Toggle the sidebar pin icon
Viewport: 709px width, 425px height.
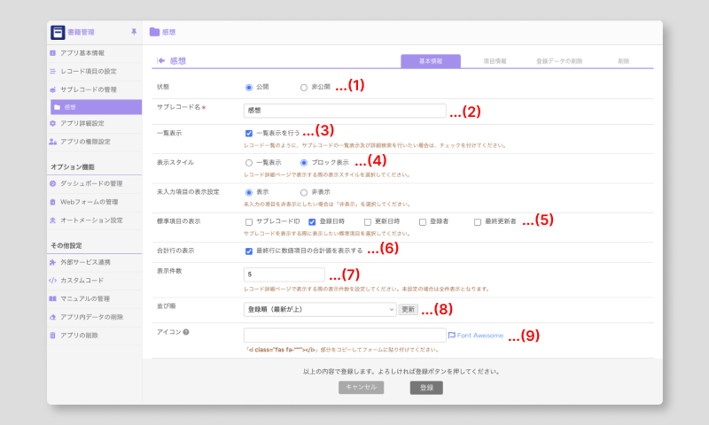coord(134,32)
